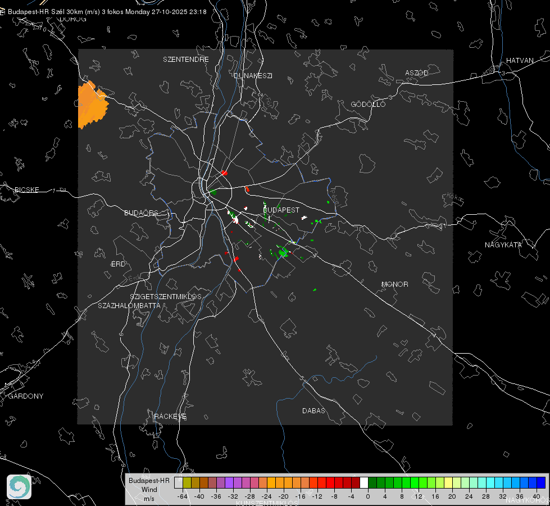The width and height of the screenshot is (550, 506).
Task: Click the -12 value on the legend scale
Action: pyautogui.click(x=317, y=496)
